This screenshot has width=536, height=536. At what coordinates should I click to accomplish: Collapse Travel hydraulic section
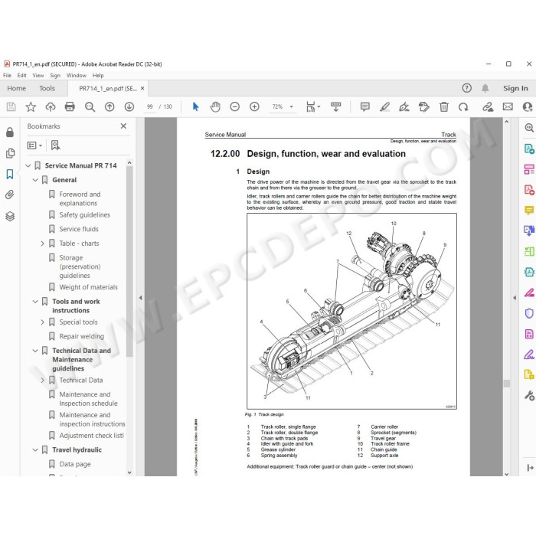point(35,450)
